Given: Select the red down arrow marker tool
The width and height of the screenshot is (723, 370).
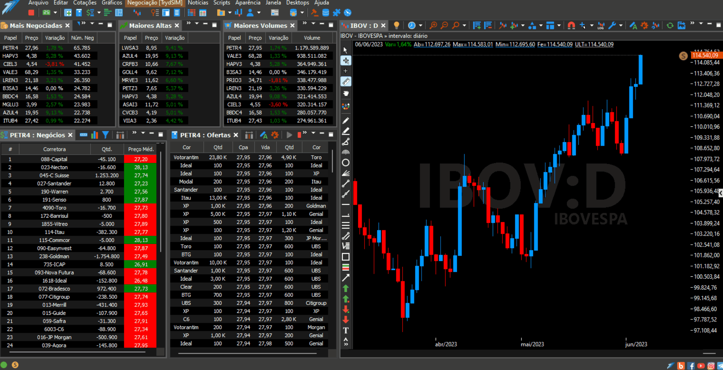Looking at the screenshot, I should pos(346,320).
